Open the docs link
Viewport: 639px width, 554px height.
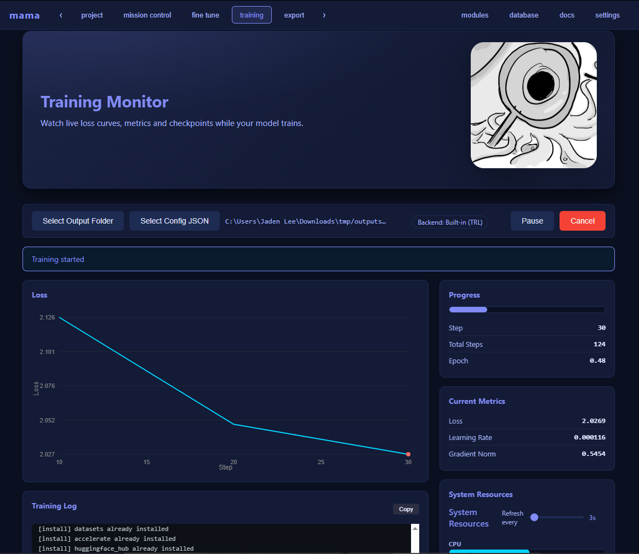tap(567, 15)
